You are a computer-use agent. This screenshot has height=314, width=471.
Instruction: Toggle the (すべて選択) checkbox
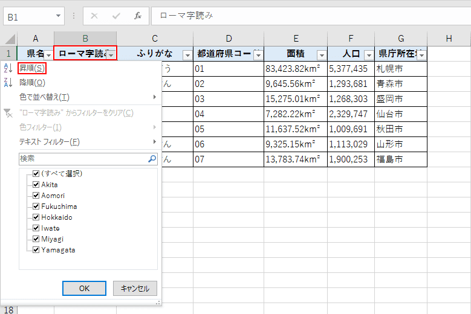36,173
